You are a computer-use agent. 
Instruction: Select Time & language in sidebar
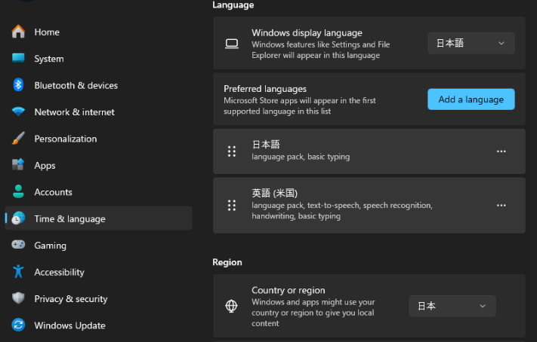[69, 219]
